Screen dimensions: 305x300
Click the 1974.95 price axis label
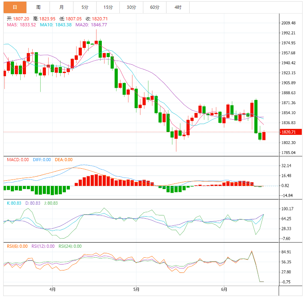[289, 43]
